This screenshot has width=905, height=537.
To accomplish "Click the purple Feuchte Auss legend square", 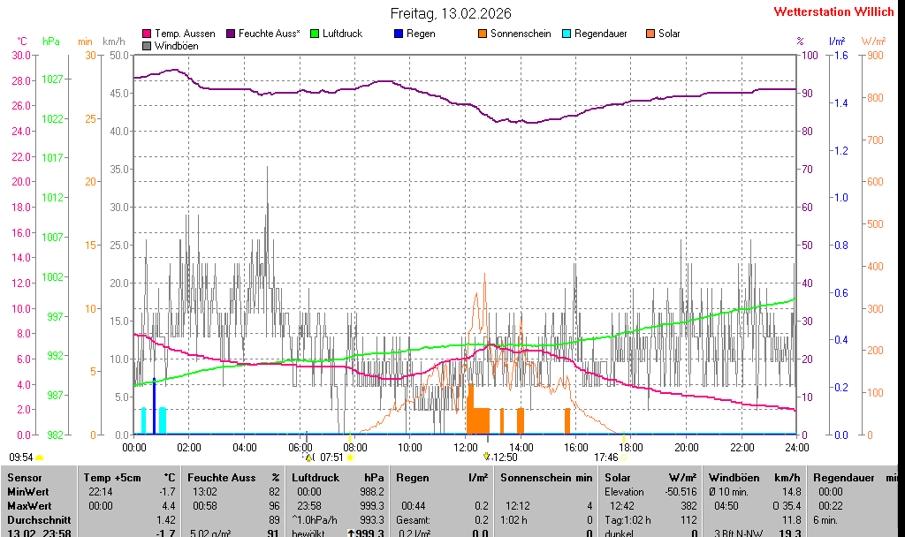I will (x=231, y=34).
